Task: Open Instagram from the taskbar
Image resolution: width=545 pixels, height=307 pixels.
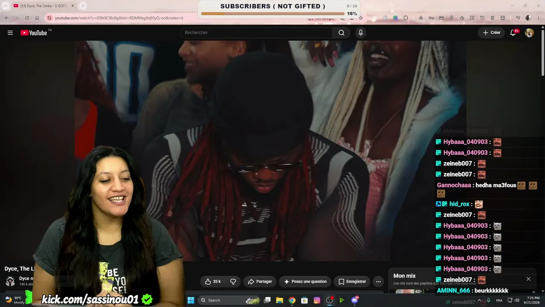Action: tap(317, 300)
